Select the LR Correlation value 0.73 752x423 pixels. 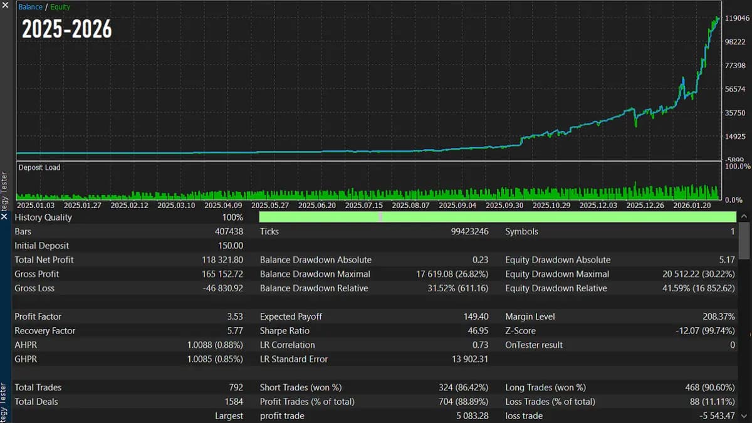click(x=481, y=345)
